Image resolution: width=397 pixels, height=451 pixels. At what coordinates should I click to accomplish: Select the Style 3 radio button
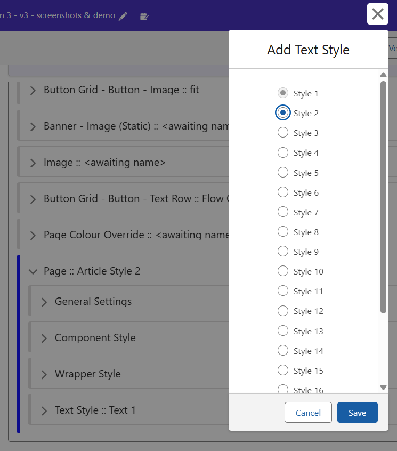(283, 133)
